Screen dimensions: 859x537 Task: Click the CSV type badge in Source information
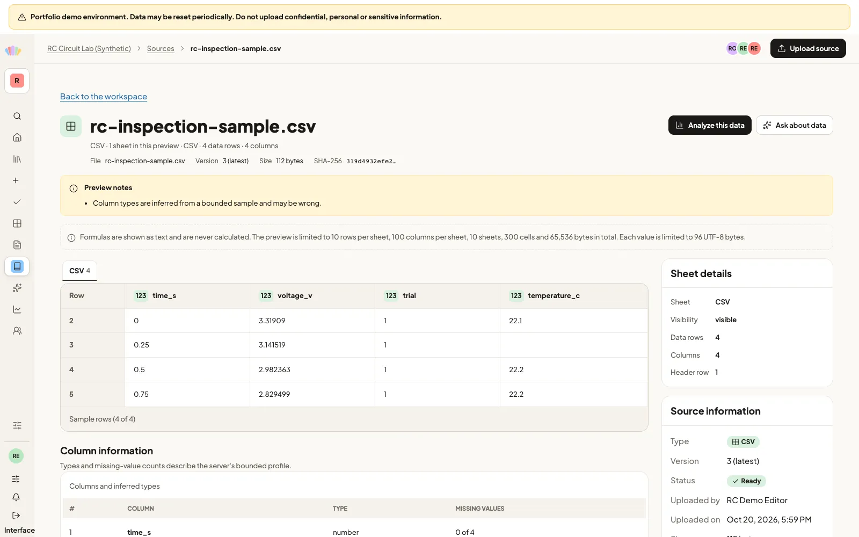point(743,442)
